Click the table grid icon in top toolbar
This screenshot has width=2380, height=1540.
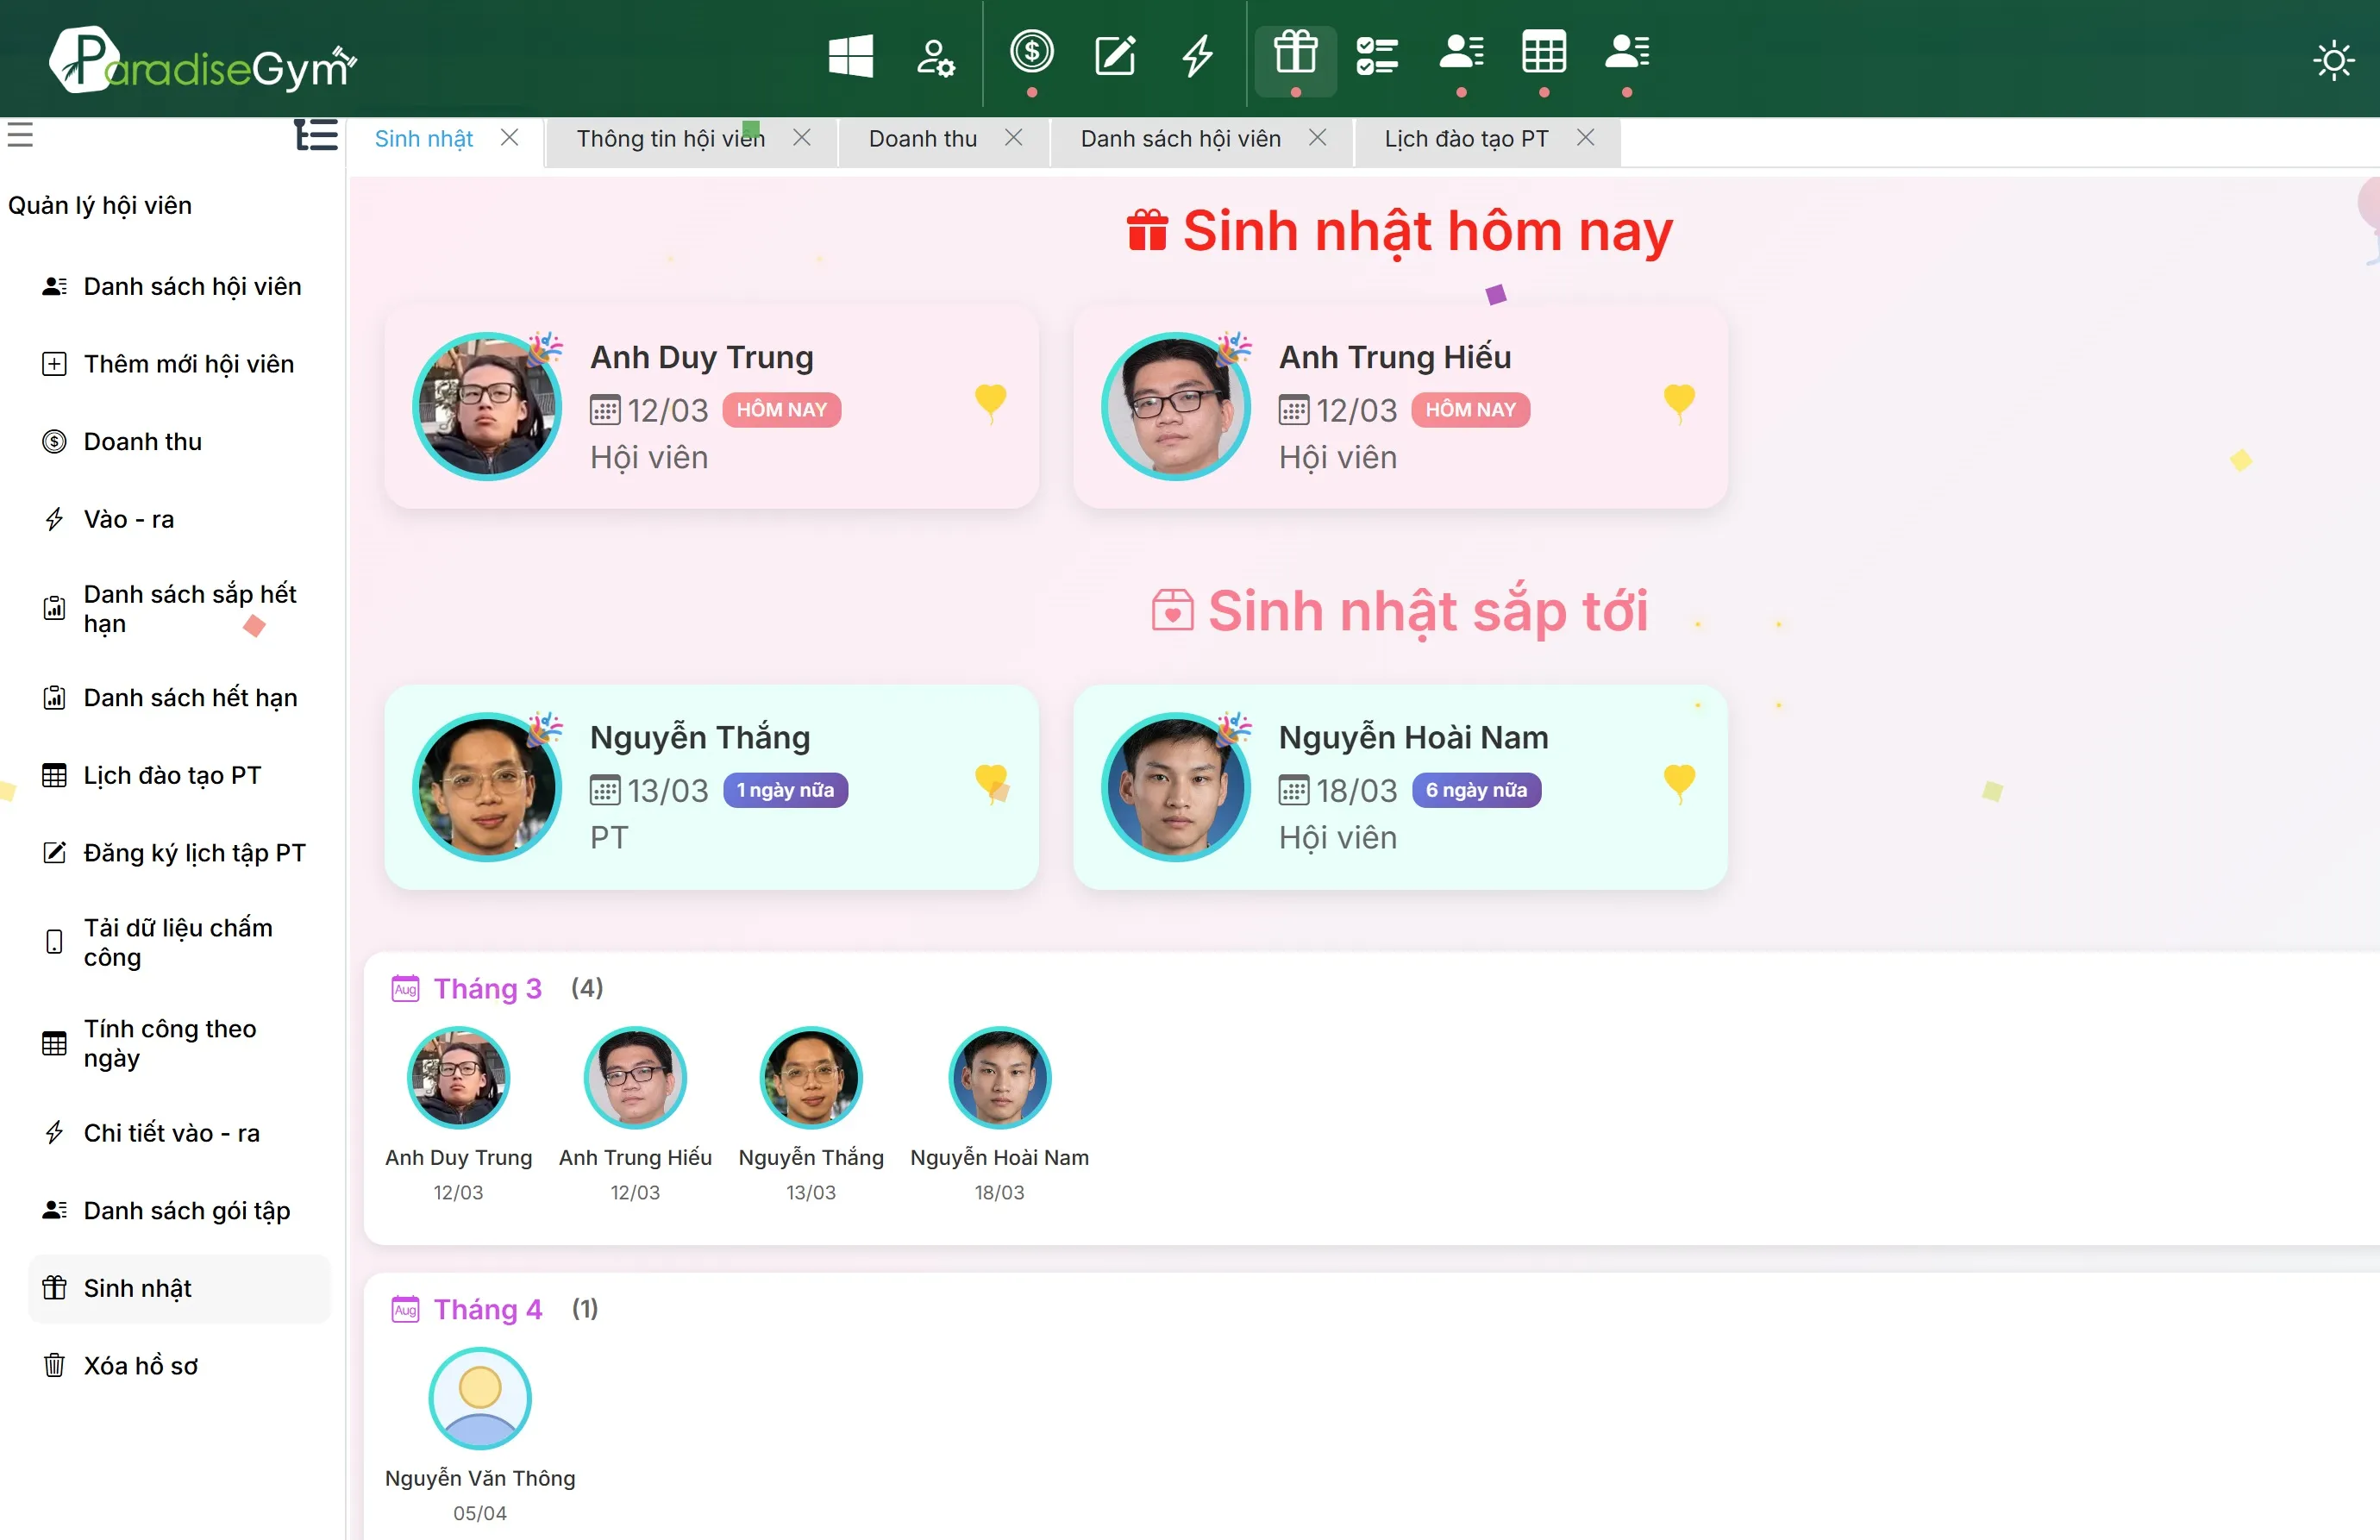tap(1543, 53)
